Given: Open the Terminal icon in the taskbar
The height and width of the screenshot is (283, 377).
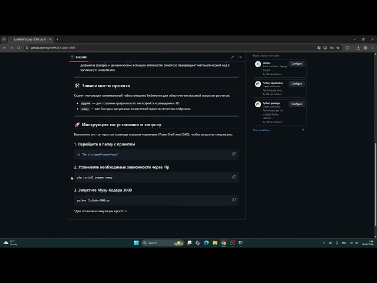Looking at the screenshot, I should (241, 243).
